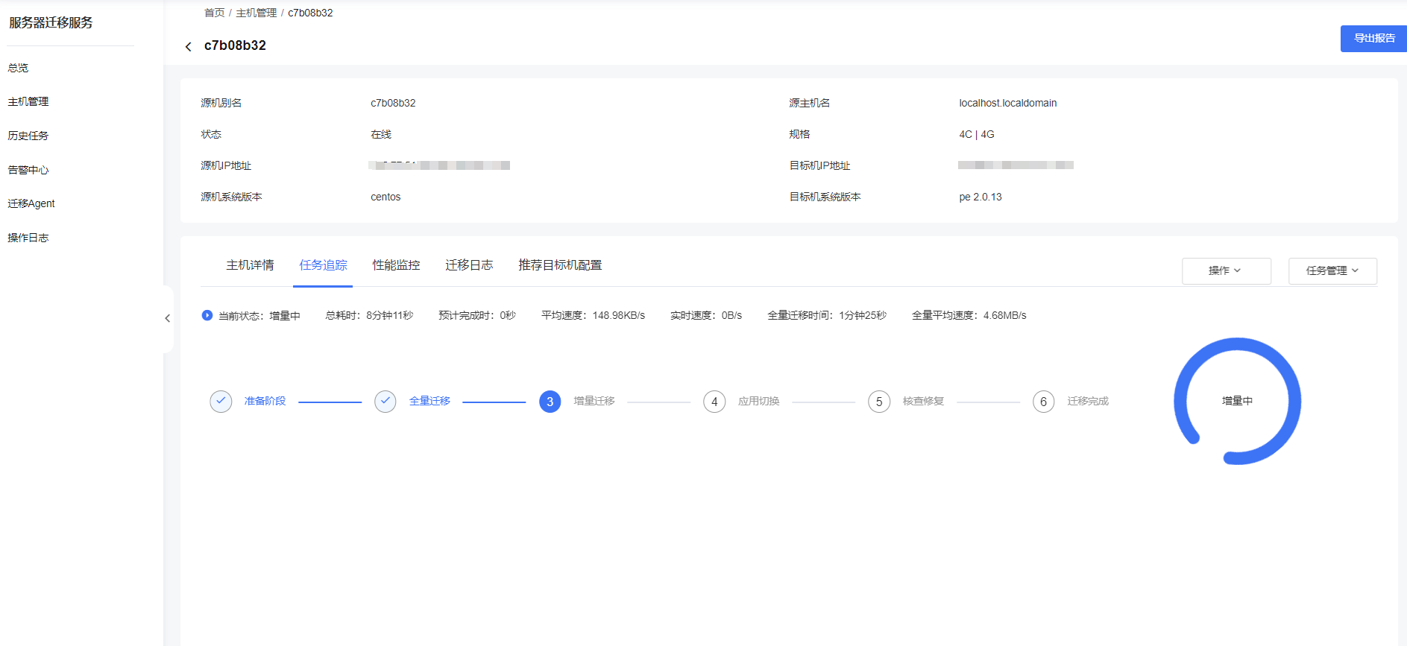Open 告警中心 in the sidebar

point(28,170)
